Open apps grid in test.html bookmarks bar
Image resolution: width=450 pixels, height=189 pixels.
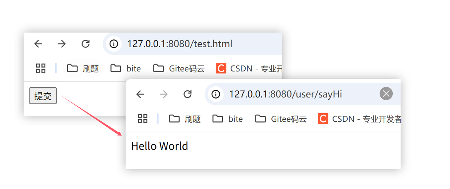point(41,68)
